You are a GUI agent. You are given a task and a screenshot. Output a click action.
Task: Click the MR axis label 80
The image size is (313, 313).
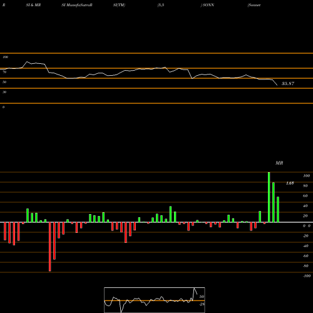(x=305, y=186)
